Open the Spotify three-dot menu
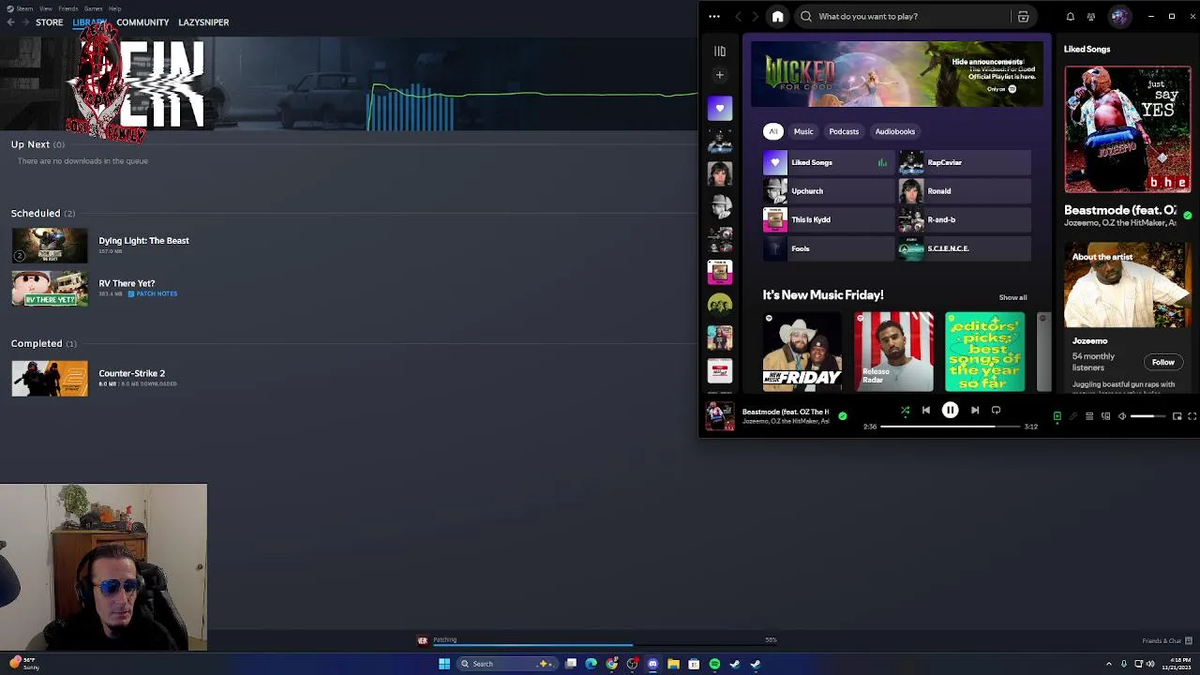Screen dimensions: 1200x675 [x=714, y=16]
